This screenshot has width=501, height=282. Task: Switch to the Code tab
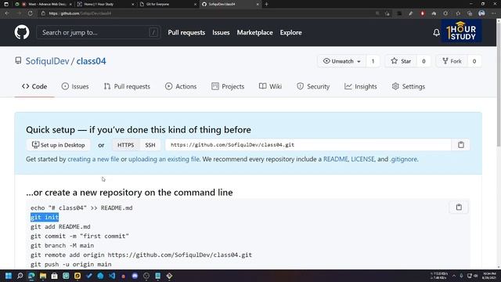(34, 86)
